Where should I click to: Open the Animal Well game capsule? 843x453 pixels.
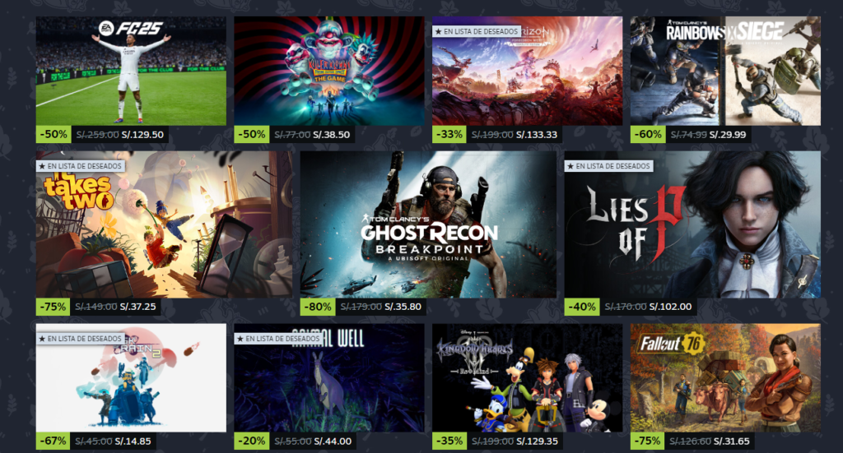329,378
